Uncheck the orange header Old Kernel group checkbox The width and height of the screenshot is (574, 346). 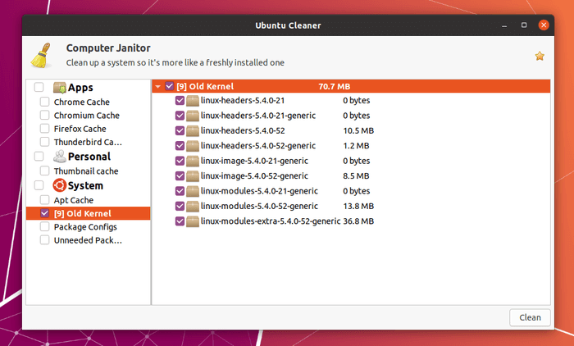tap(169, 86)
